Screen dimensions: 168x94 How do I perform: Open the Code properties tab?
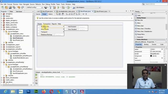[x=162, y=44]
